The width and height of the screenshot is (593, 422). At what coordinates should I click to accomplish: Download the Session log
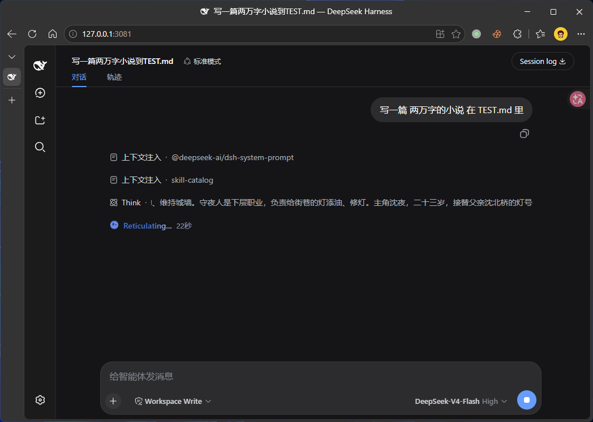[543, 61]
